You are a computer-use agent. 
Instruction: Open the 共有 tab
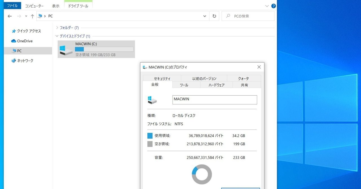click(x=245, y=85)
